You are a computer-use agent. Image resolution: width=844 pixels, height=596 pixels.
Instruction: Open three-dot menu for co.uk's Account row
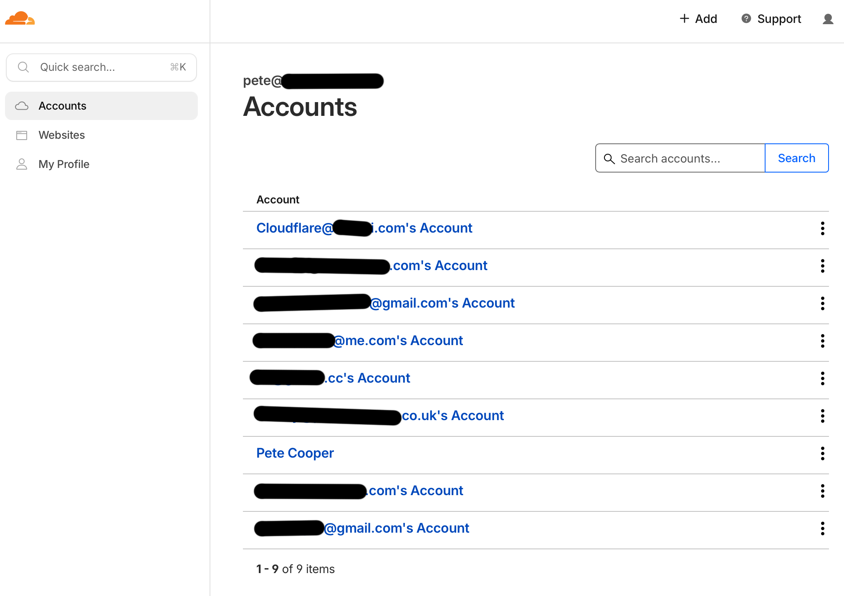coord(822,416)
